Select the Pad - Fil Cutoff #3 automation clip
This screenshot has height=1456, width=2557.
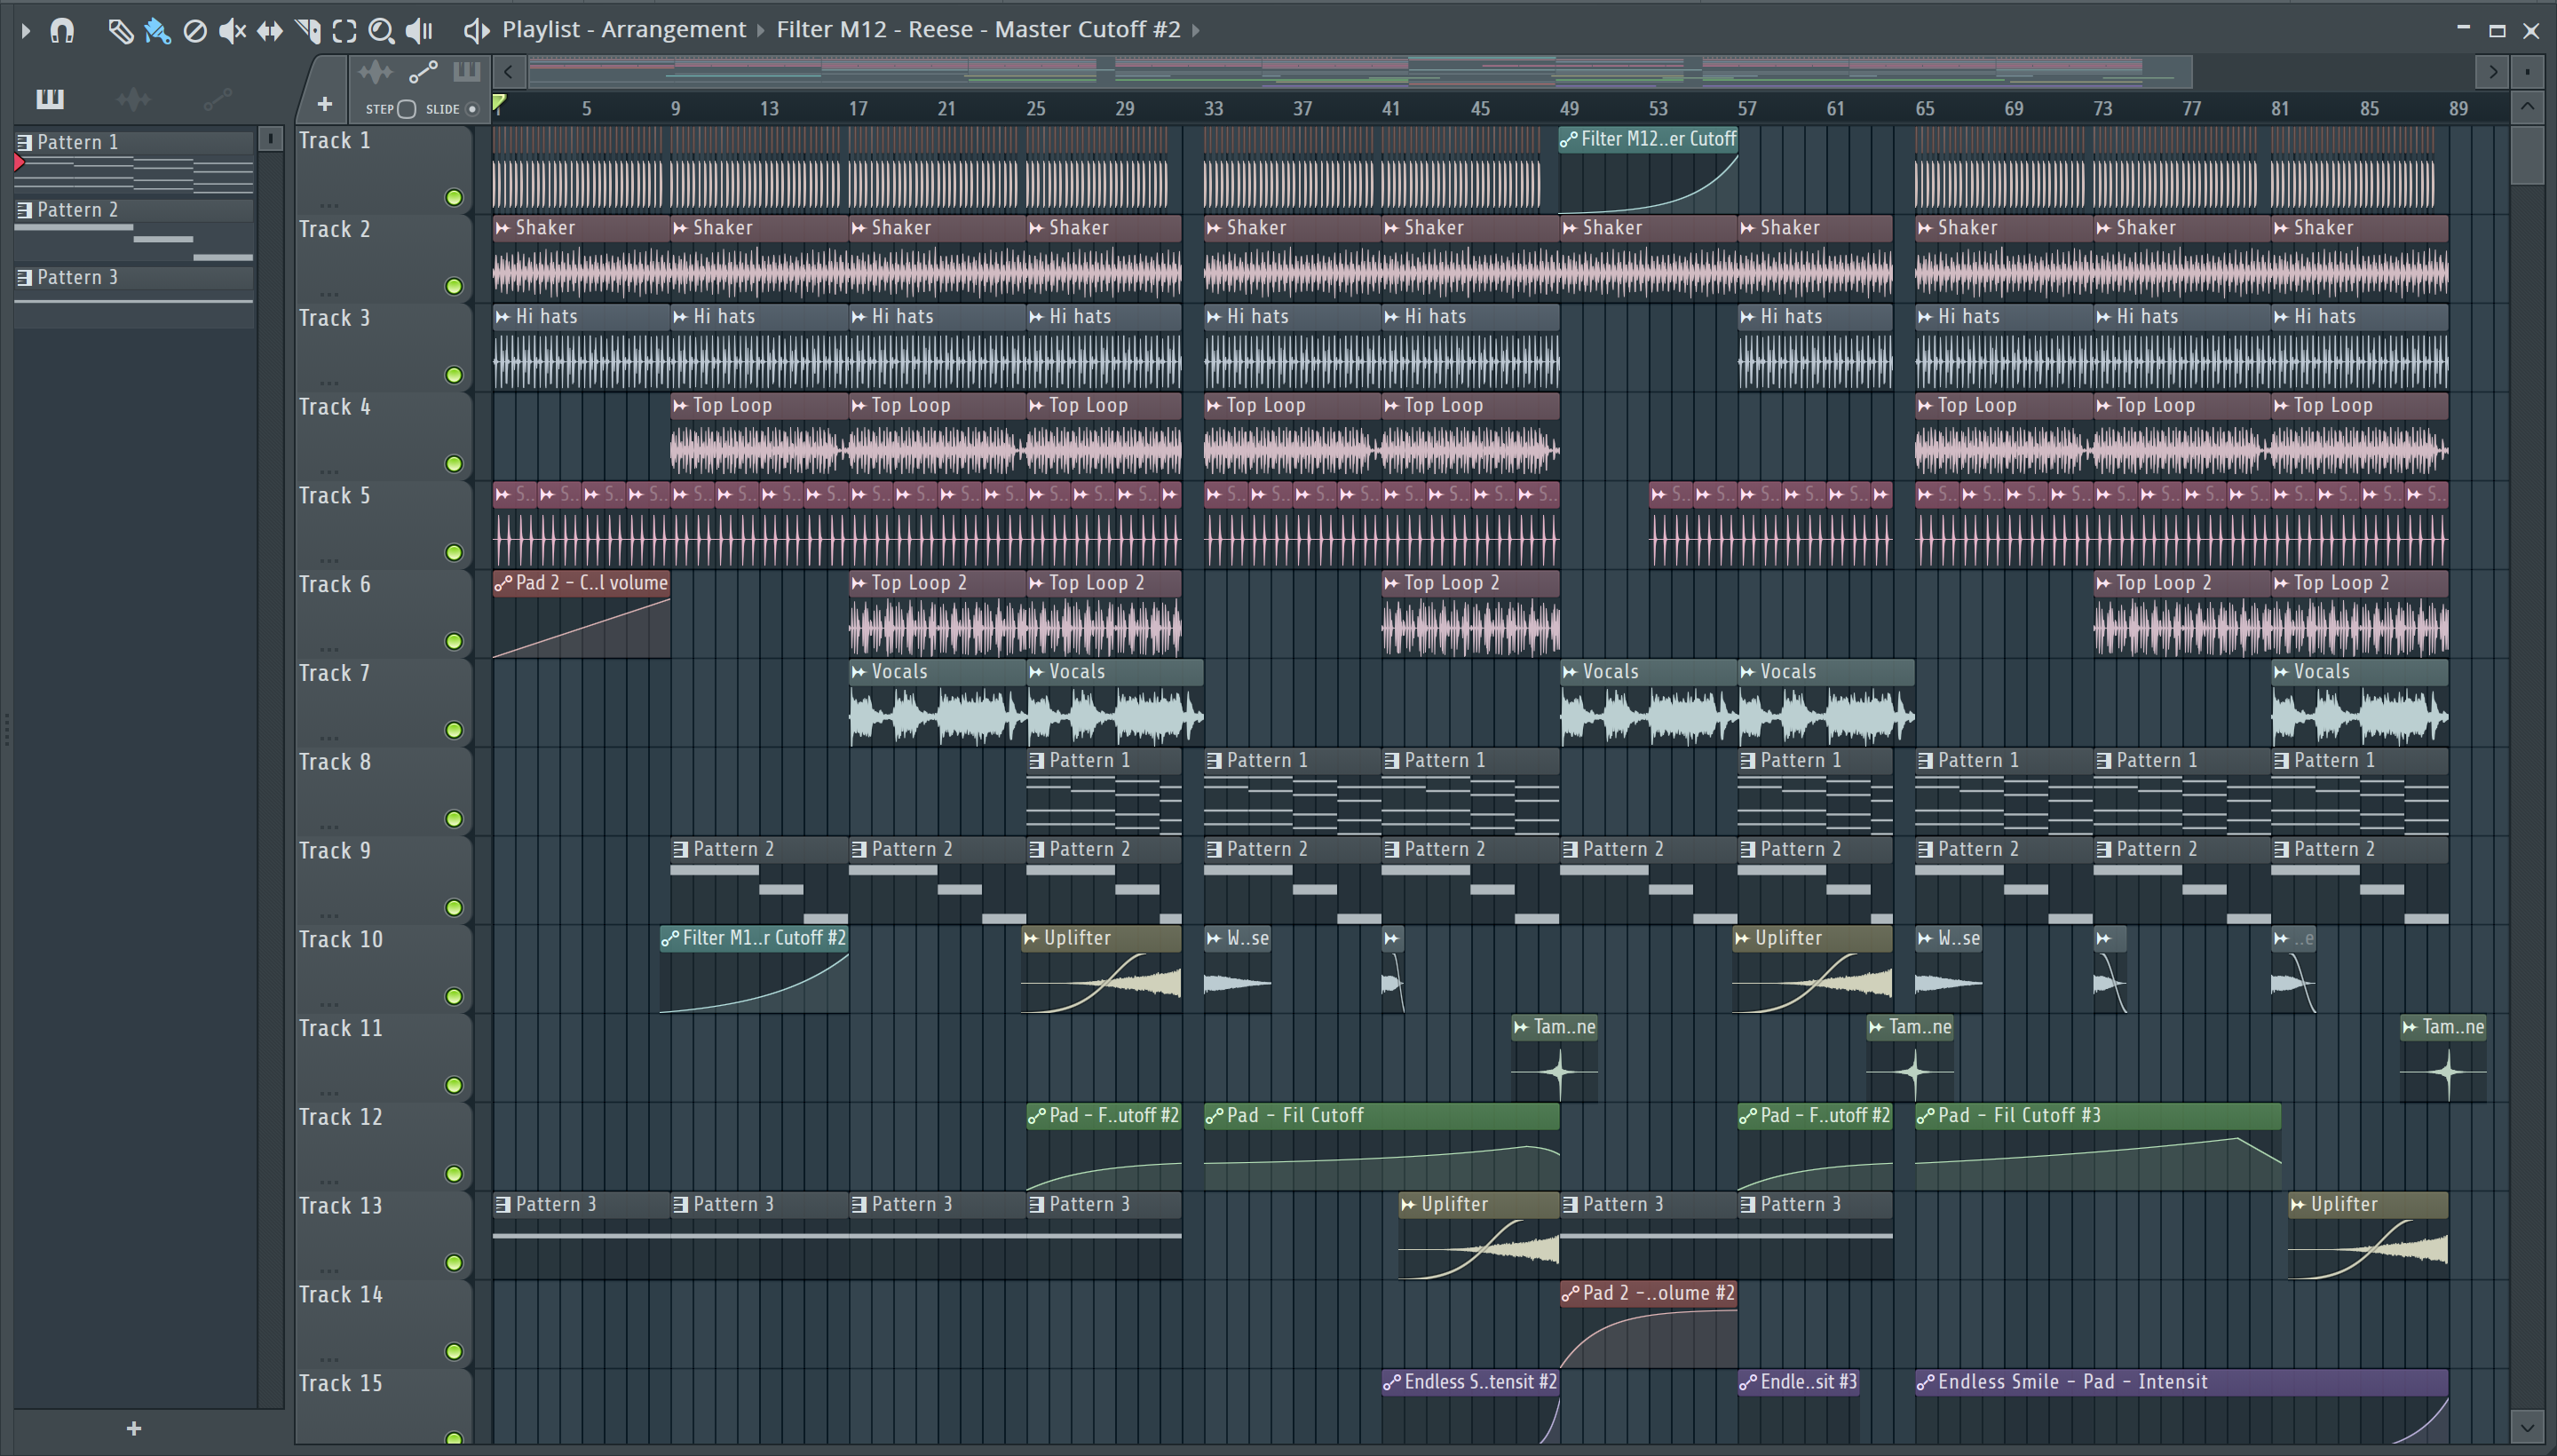tap(2098, 1146)
